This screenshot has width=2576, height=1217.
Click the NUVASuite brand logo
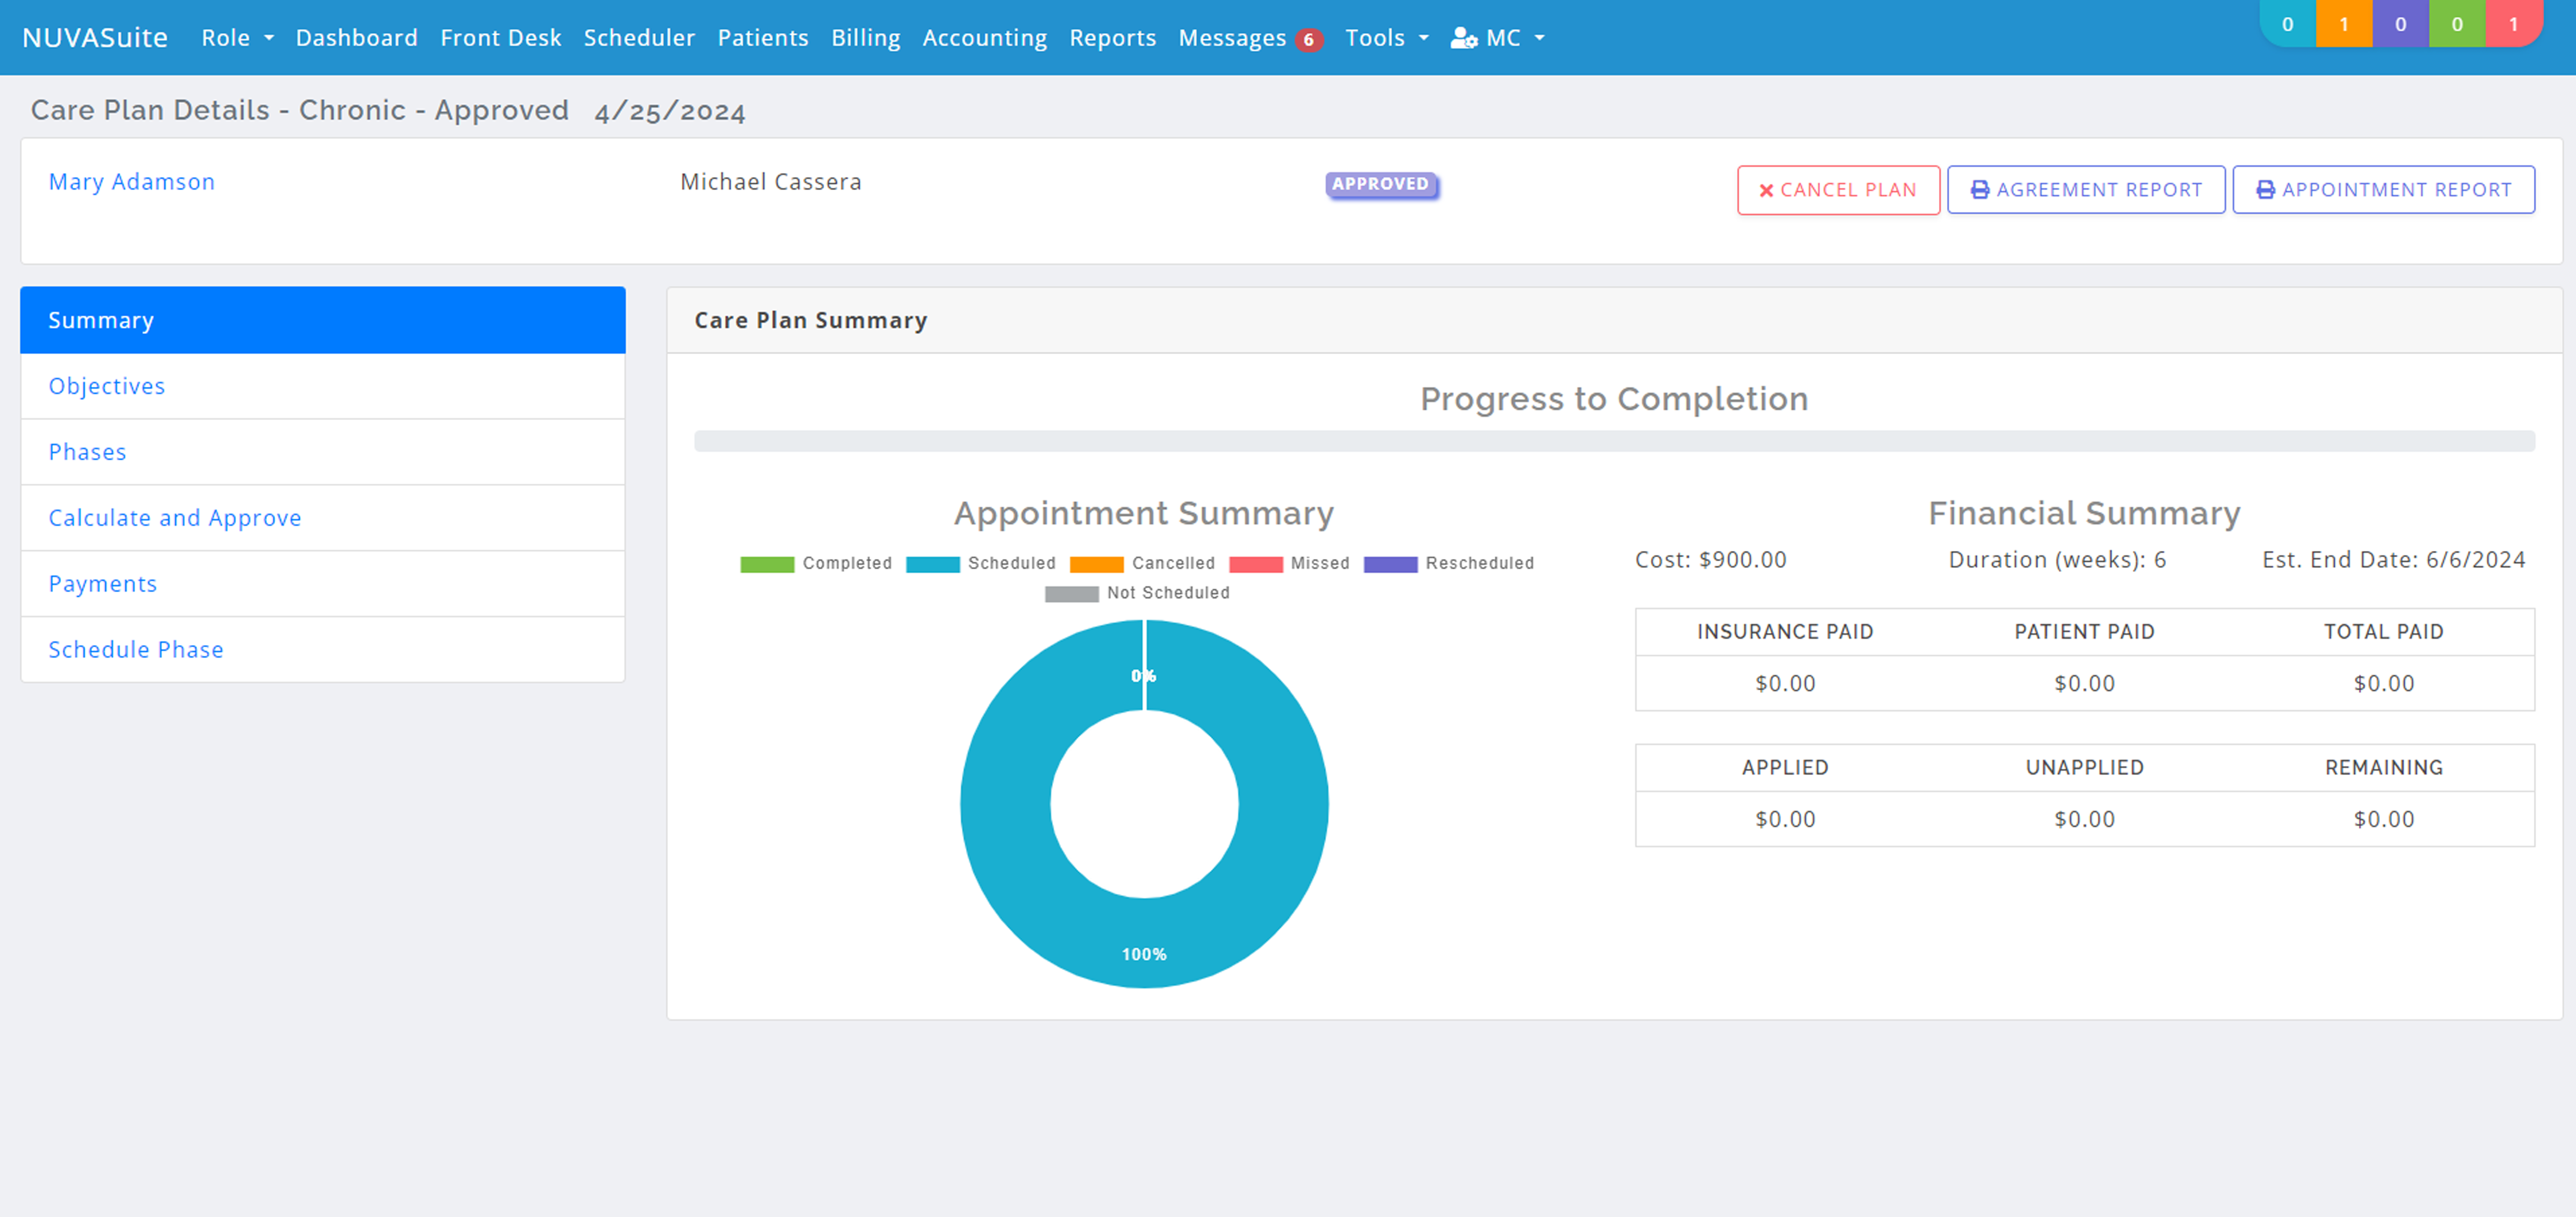(95, 38)
